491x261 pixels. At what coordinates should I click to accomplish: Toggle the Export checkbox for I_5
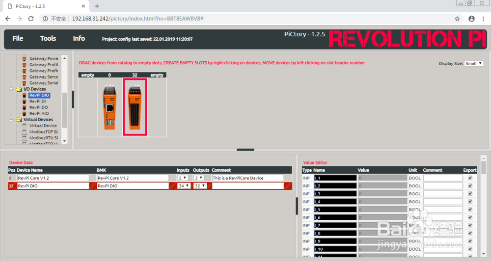point(470,209)
